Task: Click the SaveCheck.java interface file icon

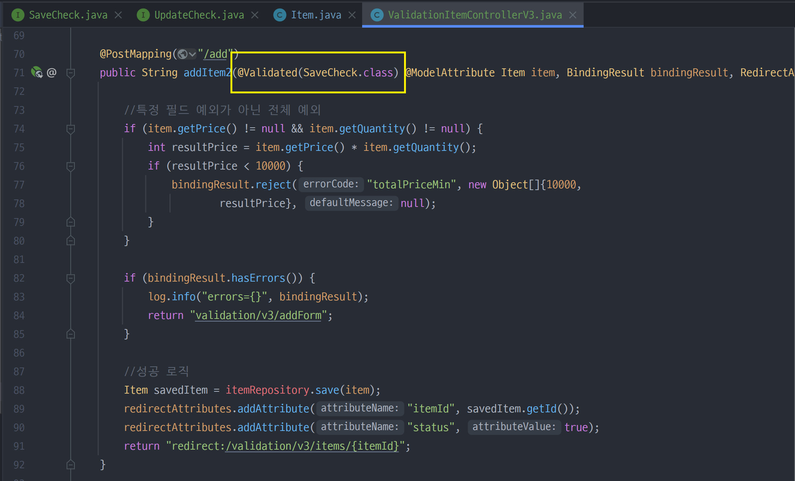Action: click(x=18, y=15)
